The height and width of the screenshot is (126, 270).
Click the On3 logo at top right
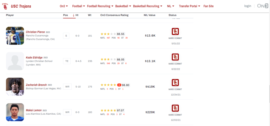[262, 6]
